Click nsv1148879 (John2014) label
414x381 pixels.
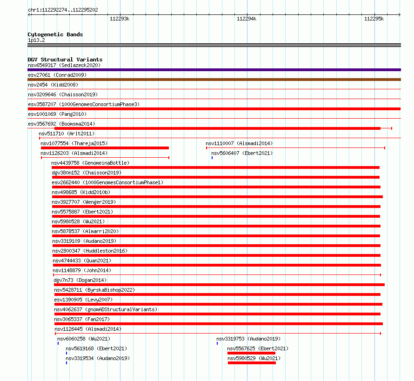tap(82, 270)
